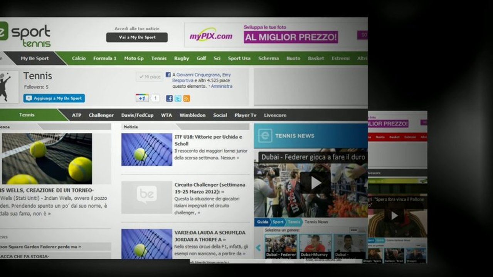Image resolution: width=493 pixels, height=277 pixels.
Task: Click Vai a My Be Sport button
Action: [137, 37]
